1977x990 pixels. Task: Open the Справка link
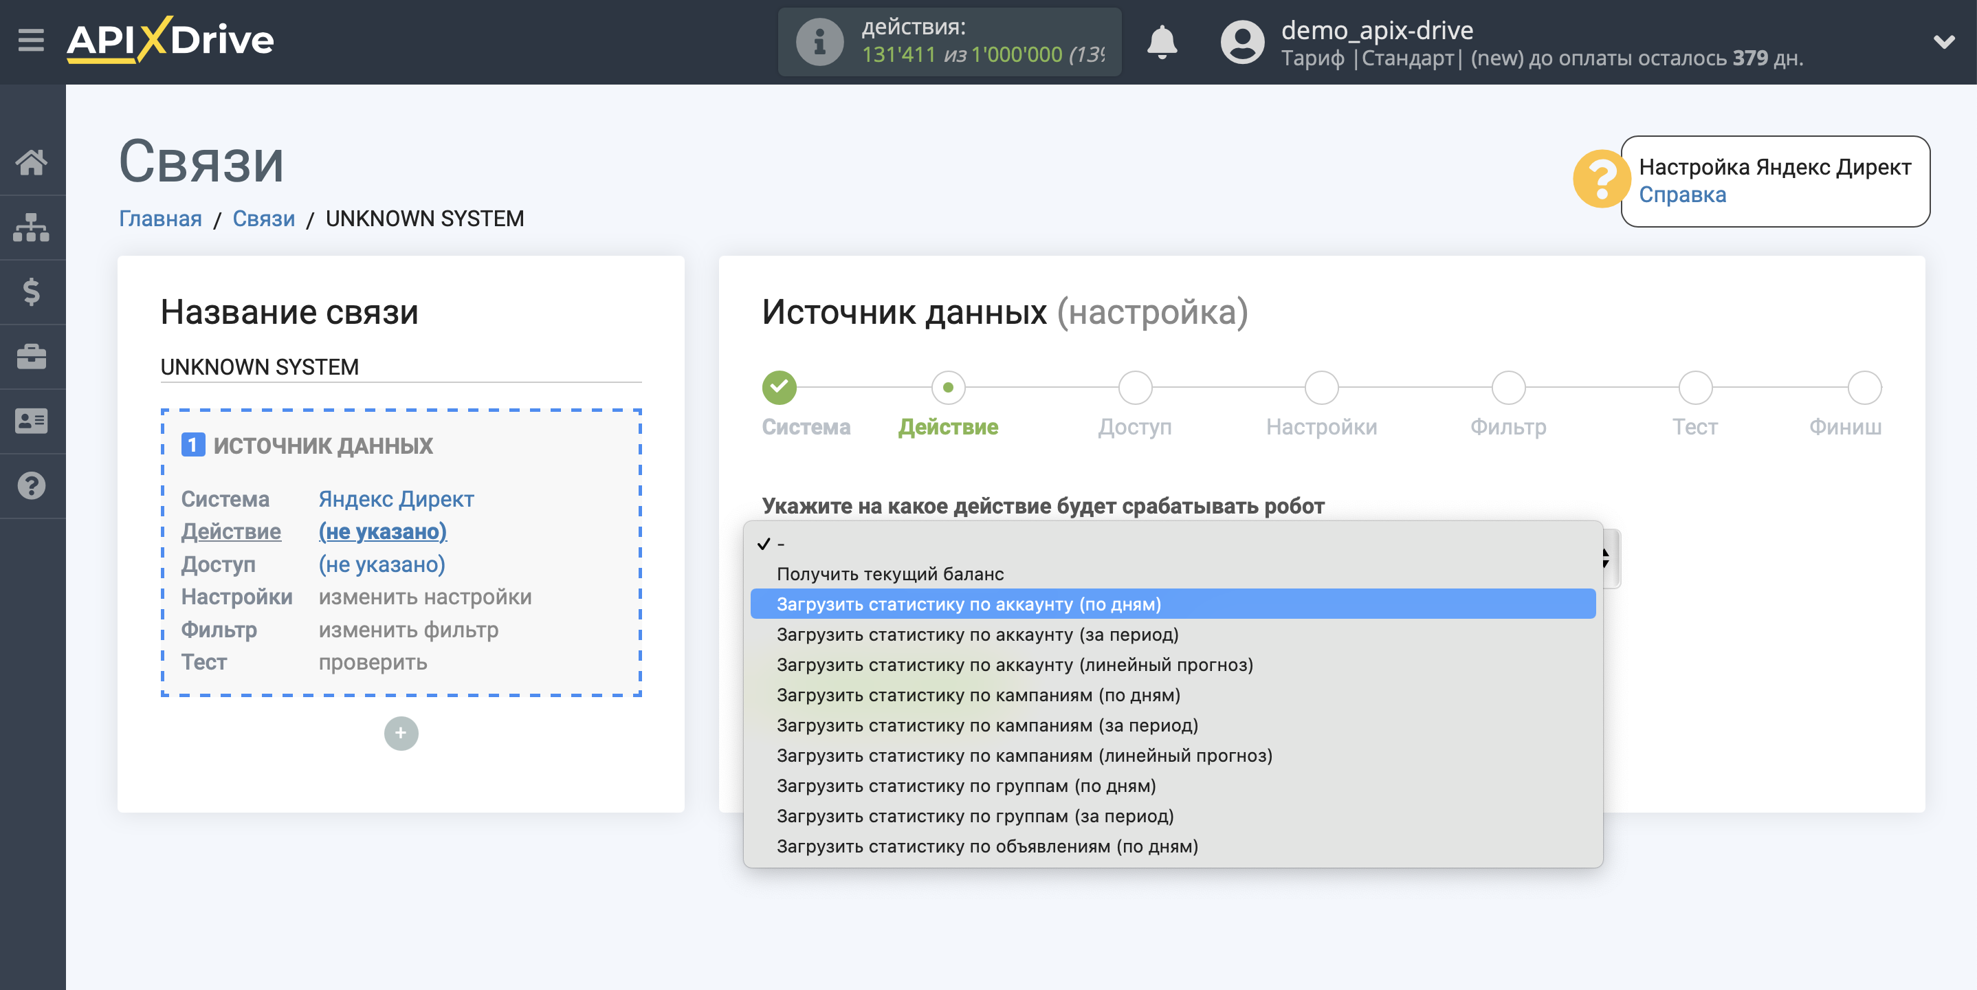[x=1682, y=195]
